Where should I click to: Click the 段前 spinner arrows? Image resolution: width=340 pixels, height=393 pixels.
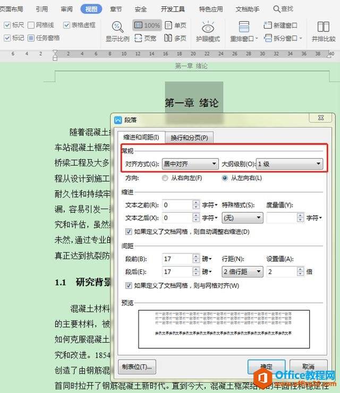[197, 259]
